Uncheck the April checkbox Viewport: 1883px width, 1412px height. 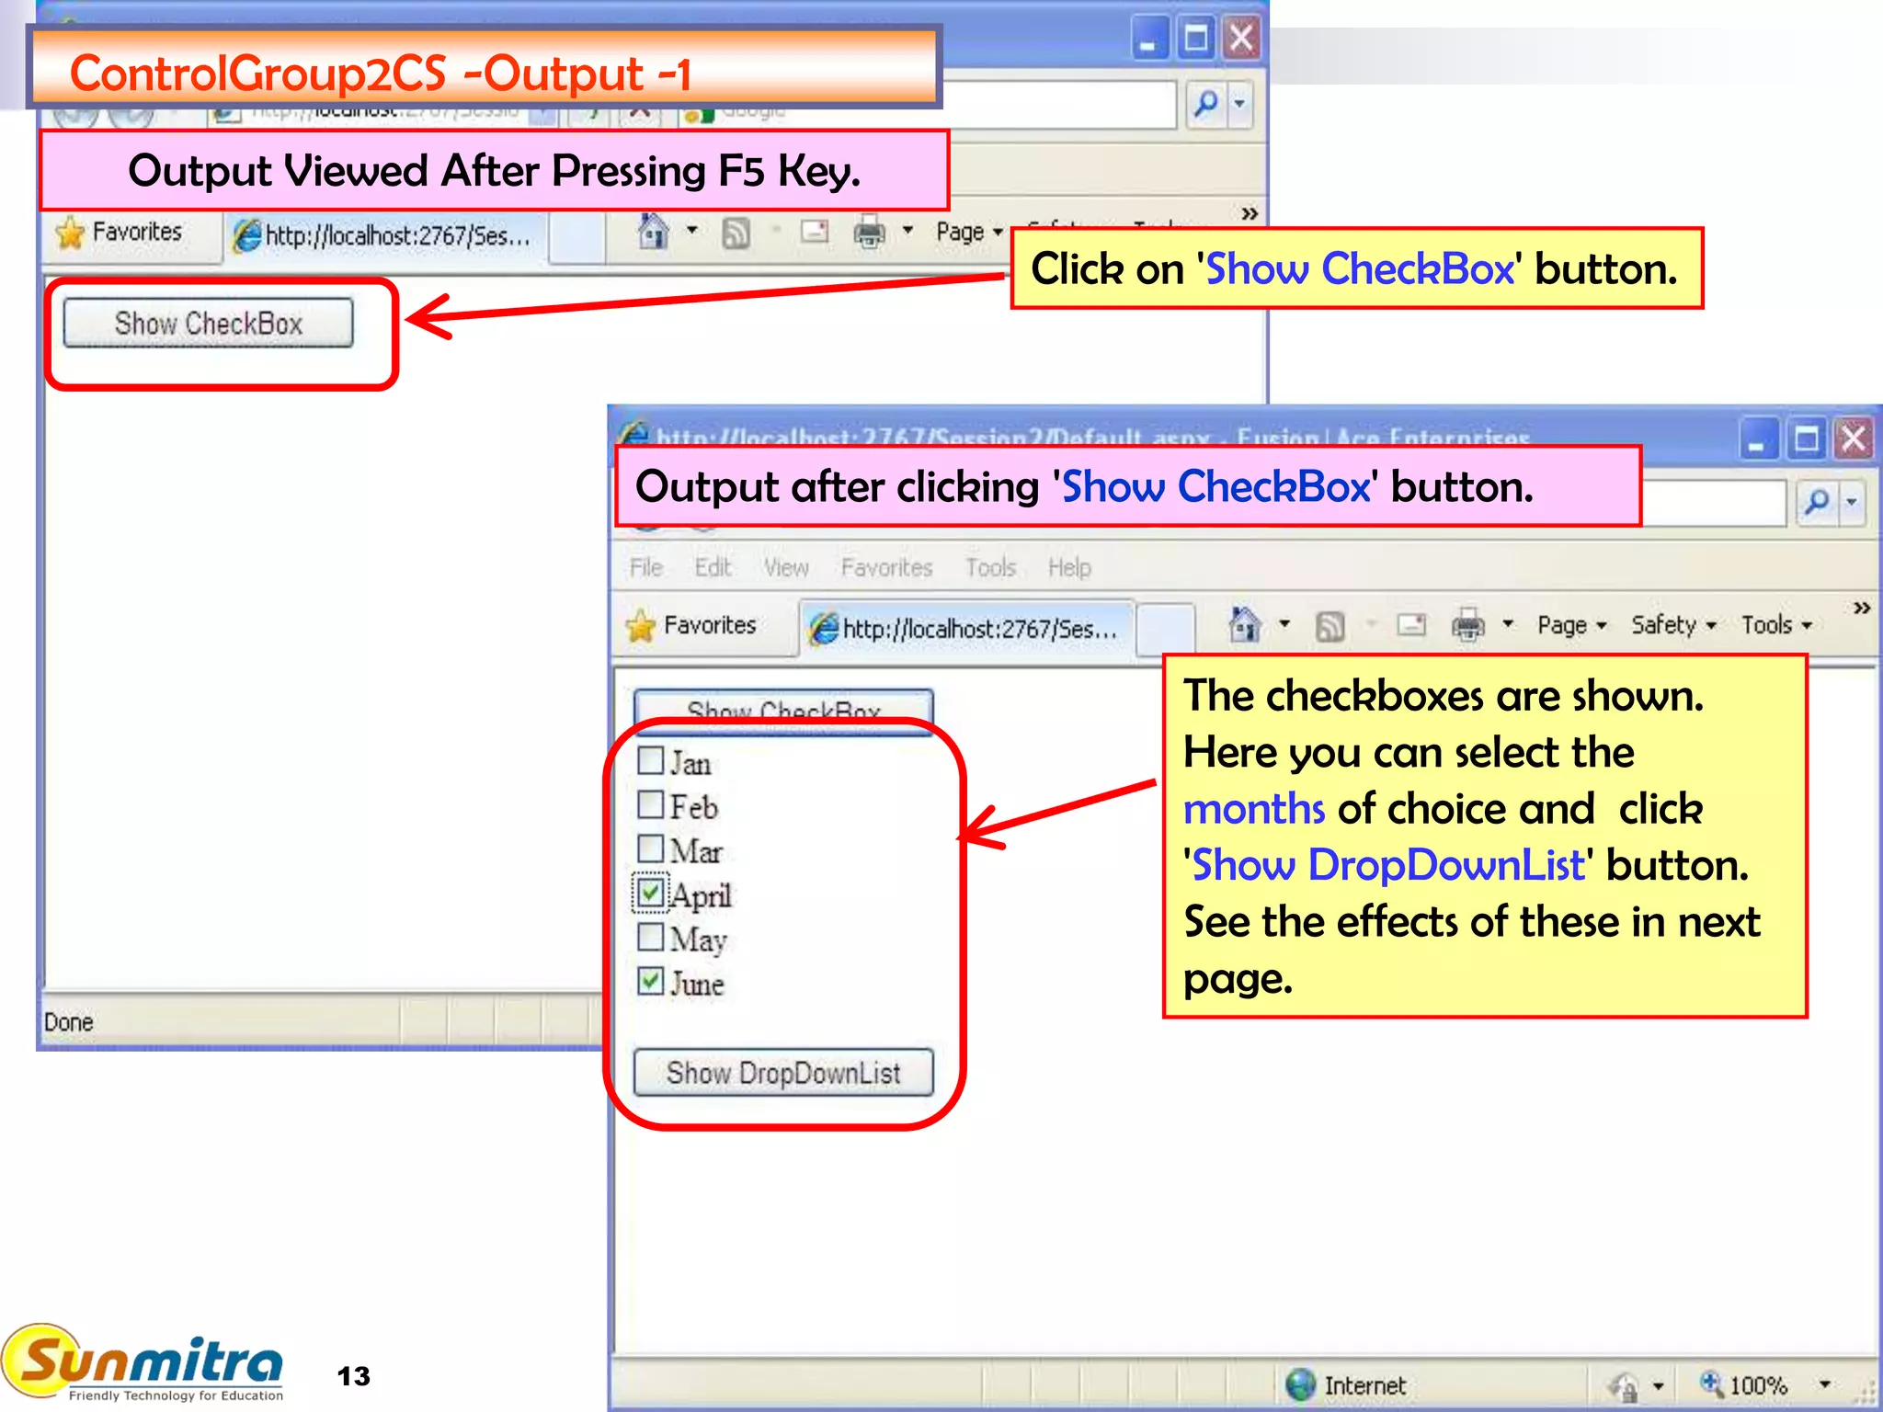click(650, 893)
